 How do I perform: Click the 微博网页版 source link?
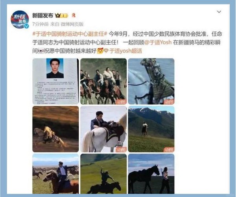click(x=72, y=24)
